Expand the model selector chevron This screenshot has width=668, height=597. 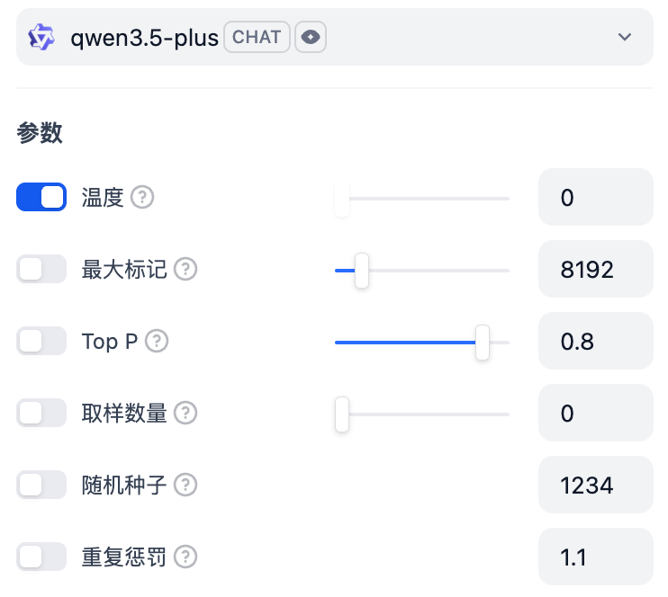click(625, 38)
